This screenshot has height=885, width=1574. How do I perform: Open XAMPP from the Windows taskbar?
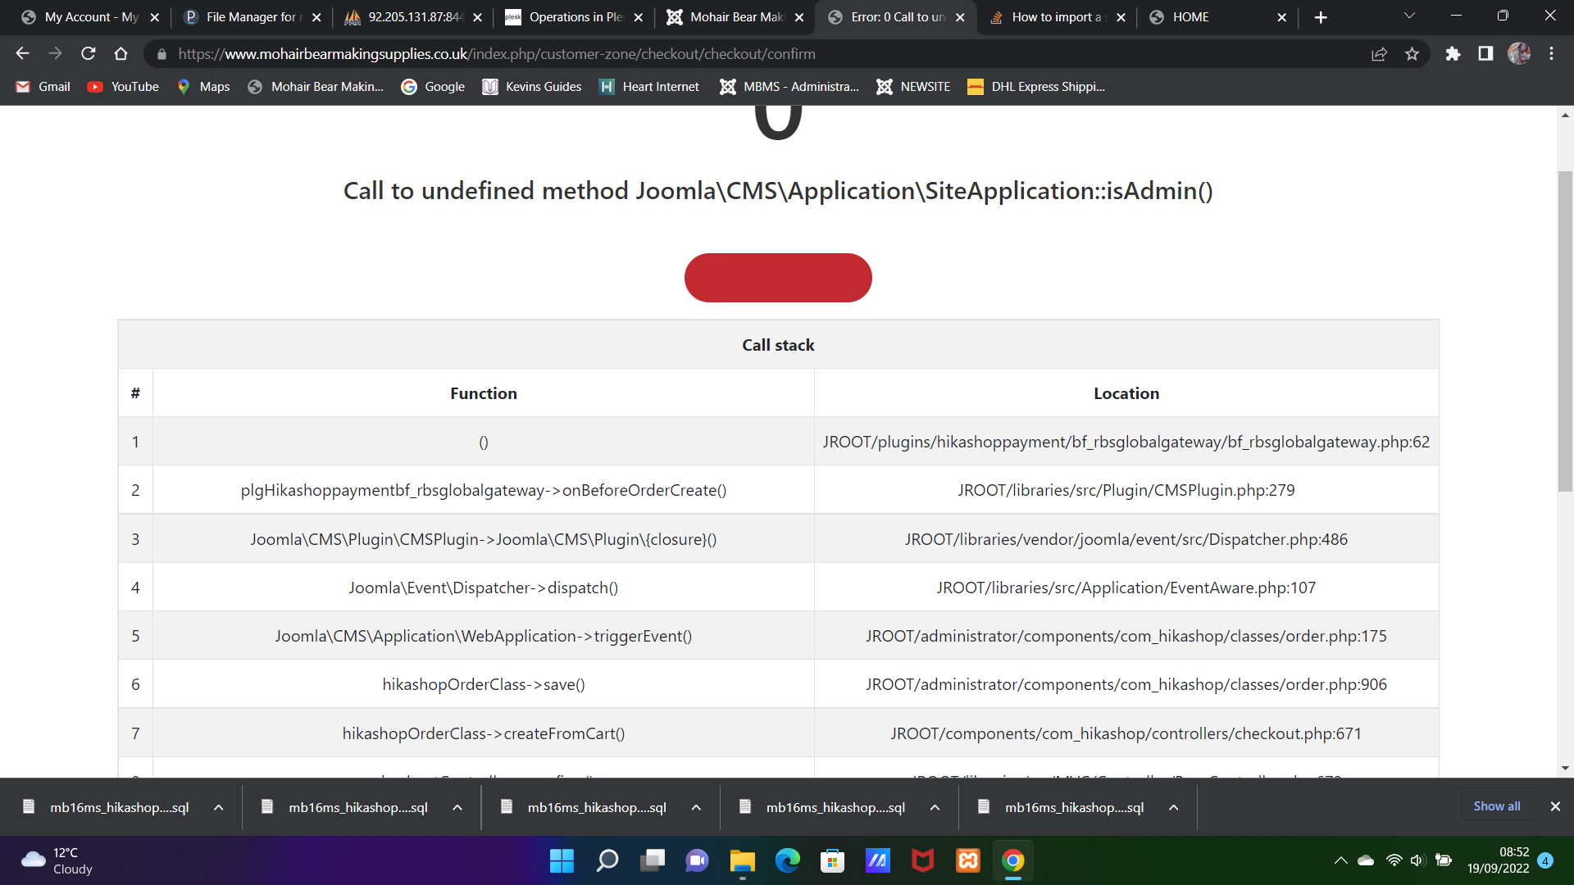pos(968,860)
